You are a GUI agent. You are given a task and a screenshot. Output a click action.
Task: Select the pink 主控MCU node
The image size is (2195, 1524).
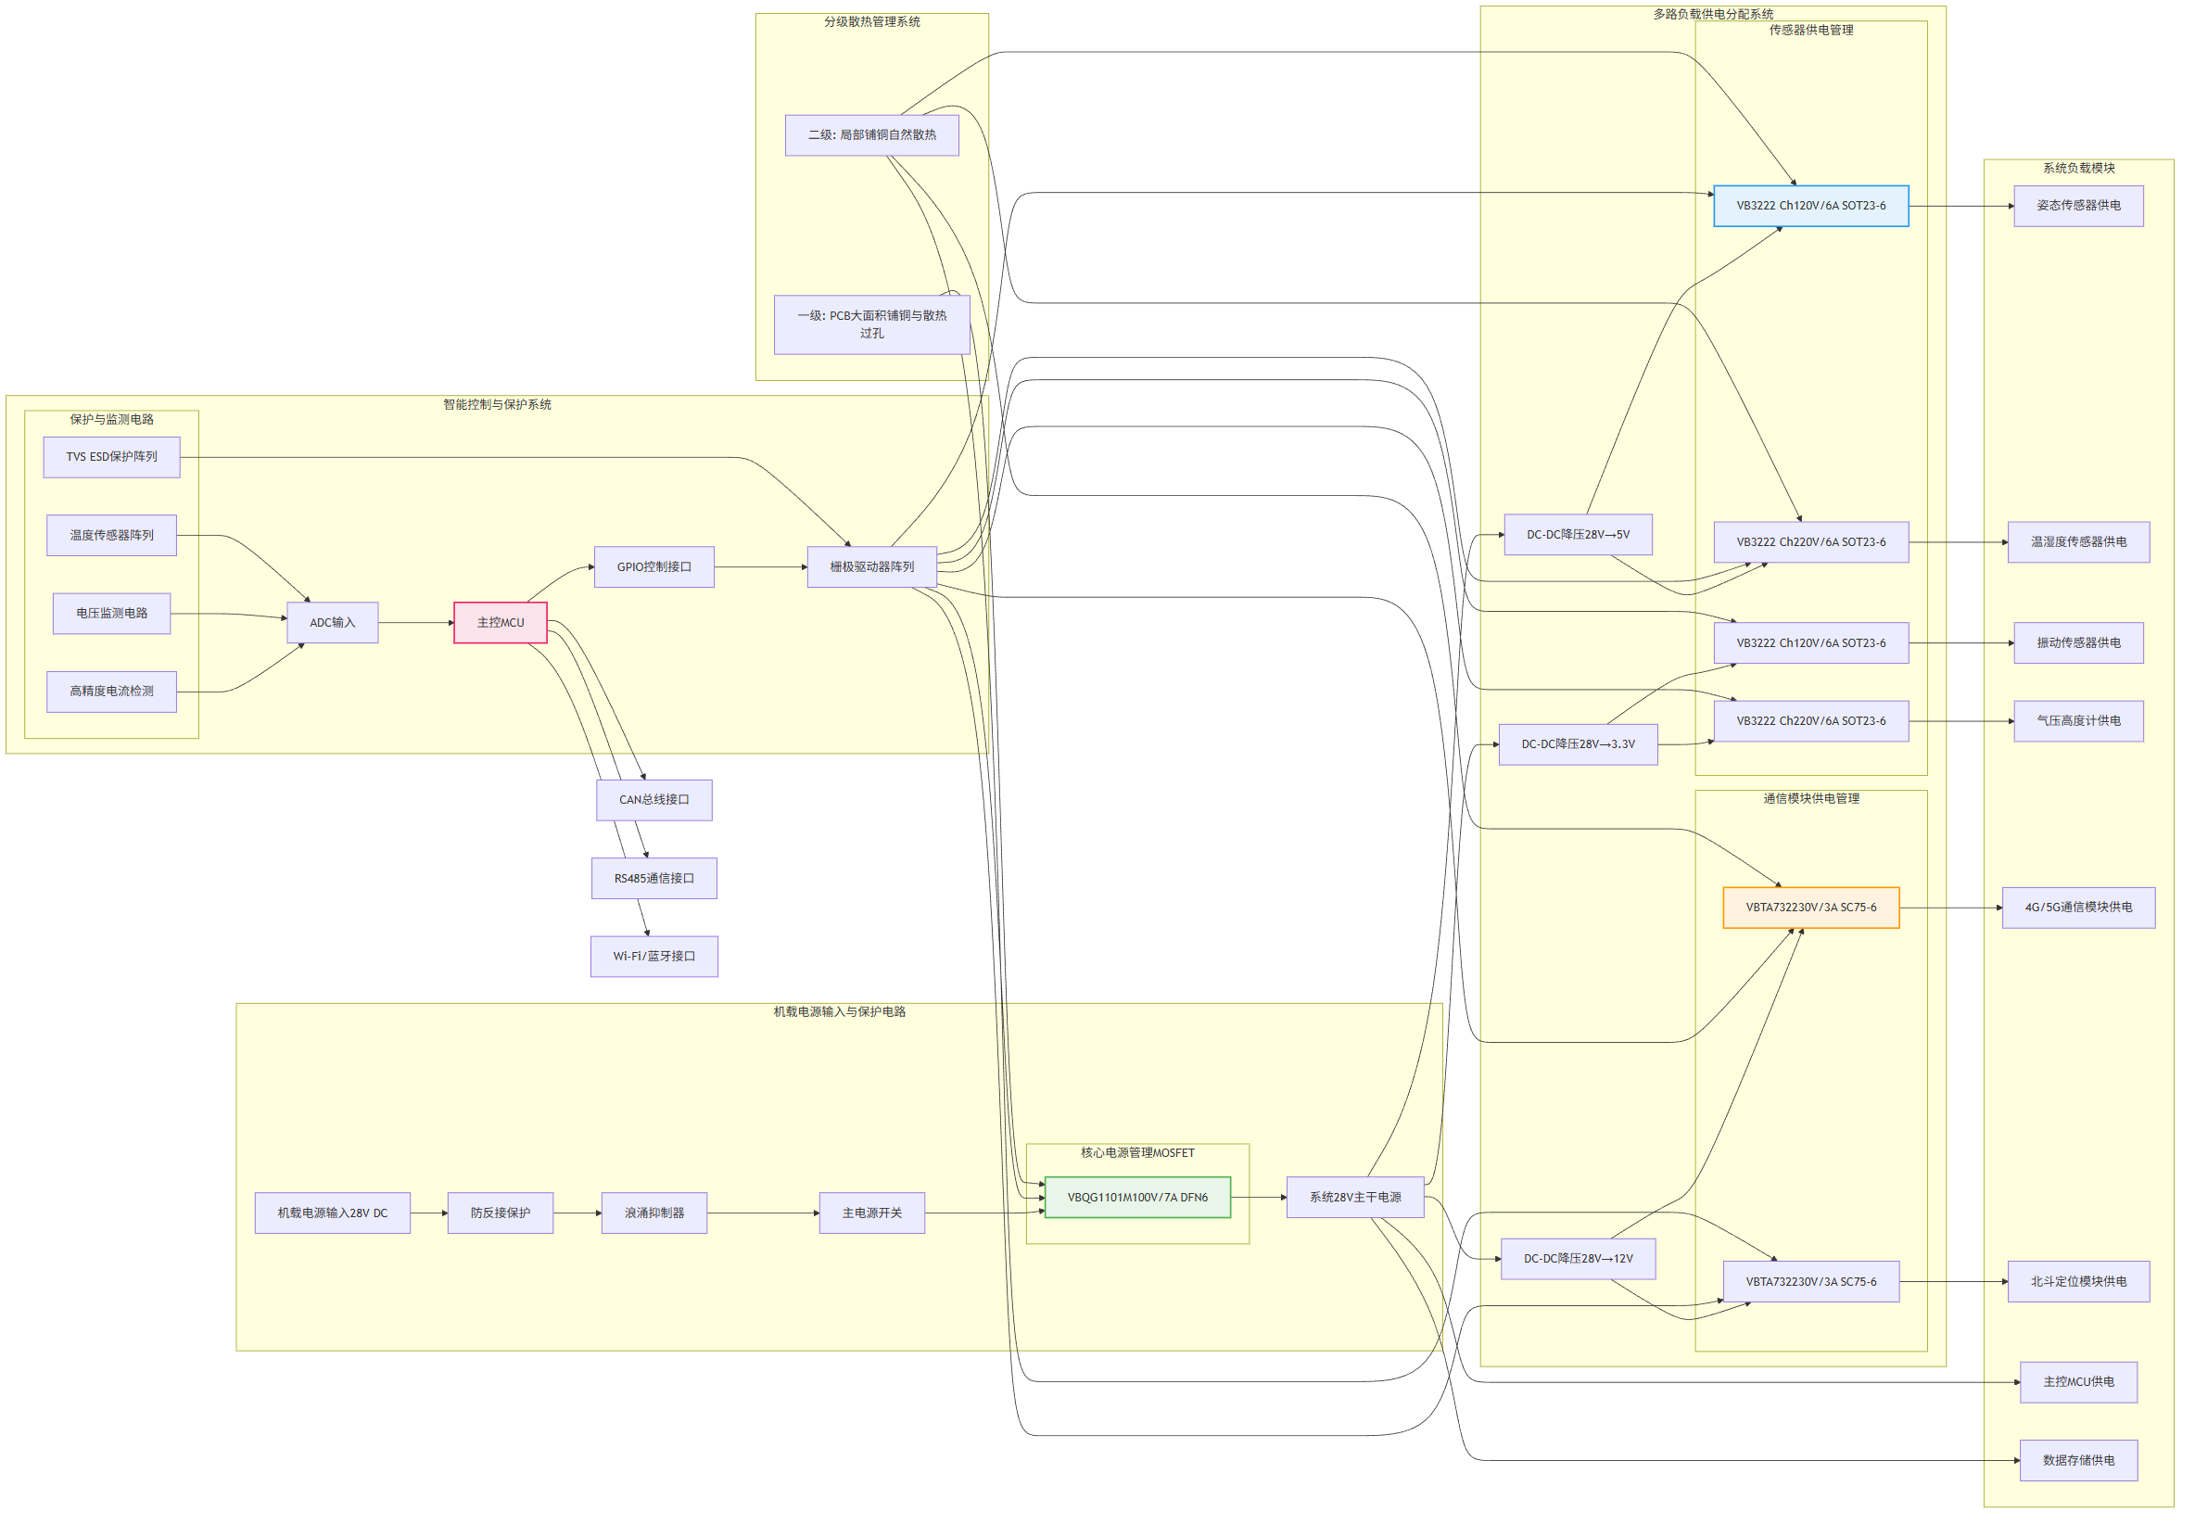(x=501, y=623)
